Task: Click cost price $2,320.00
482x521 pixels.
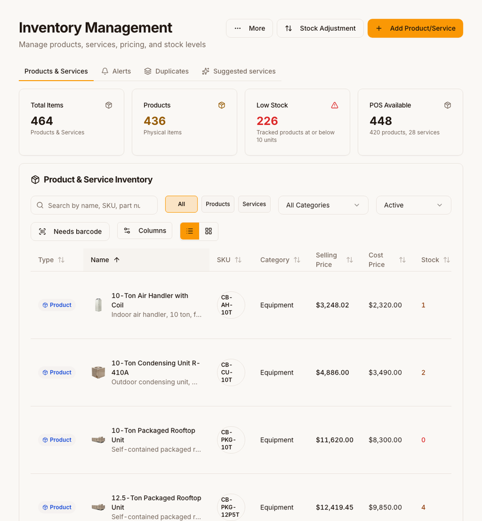Action: click(385, 305)
